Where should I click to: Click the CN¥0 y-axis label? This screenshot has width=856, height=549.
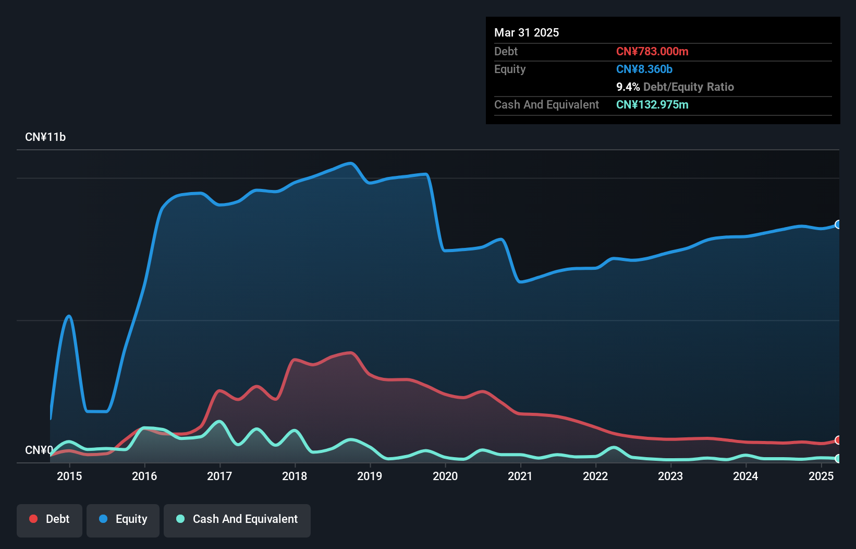click(x=39, y=450)
